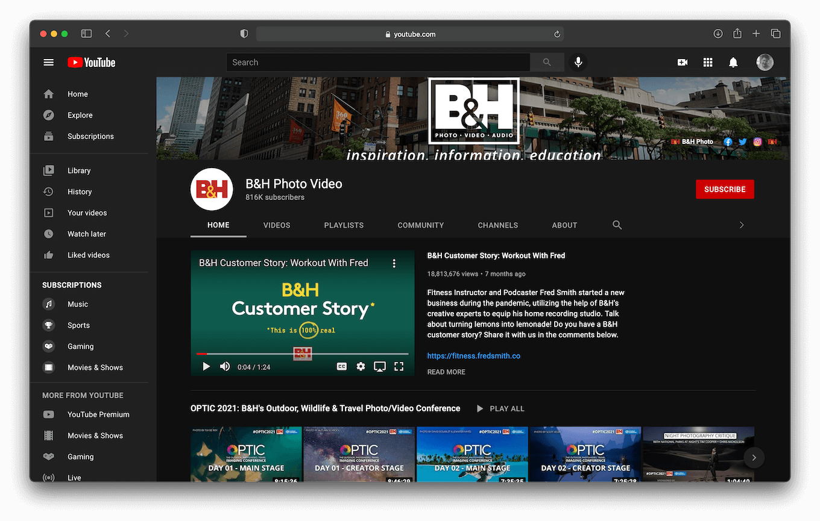Open Facebook link in channel banner
Viewport: 820px width, 521px height.
coord(728,142)
